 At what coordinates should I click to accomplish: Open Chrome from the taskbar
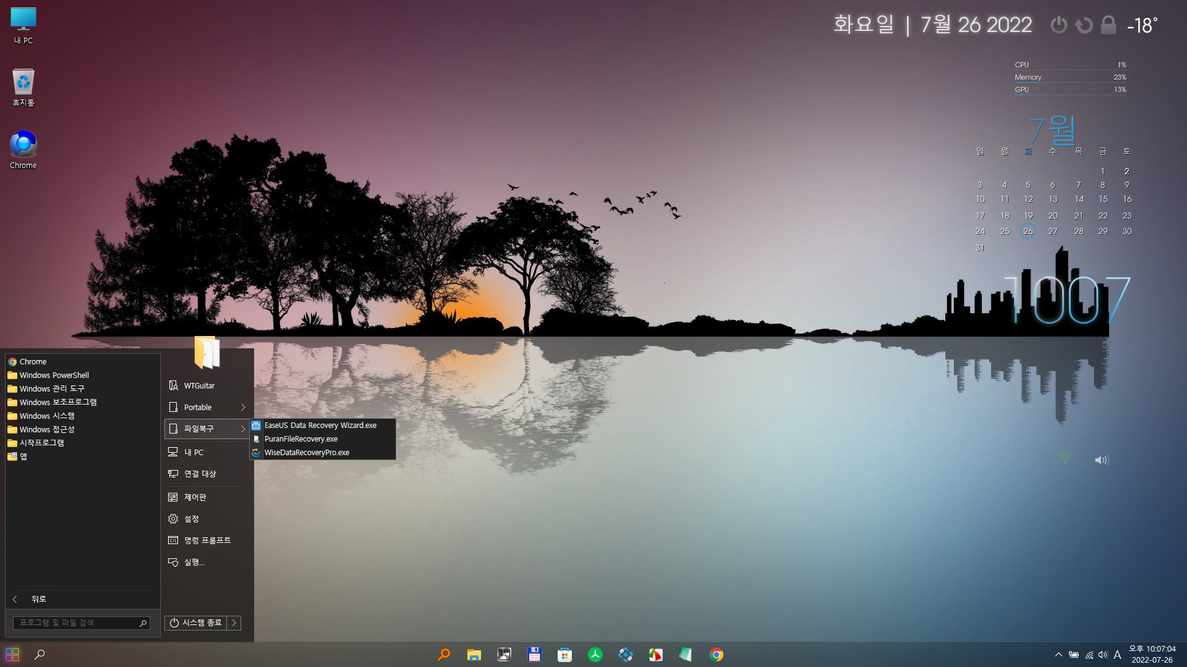tap(716, 655)
